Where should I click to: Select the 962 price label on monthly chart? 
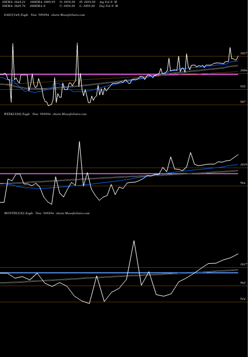pyautogui.click(x=243, y=283)
